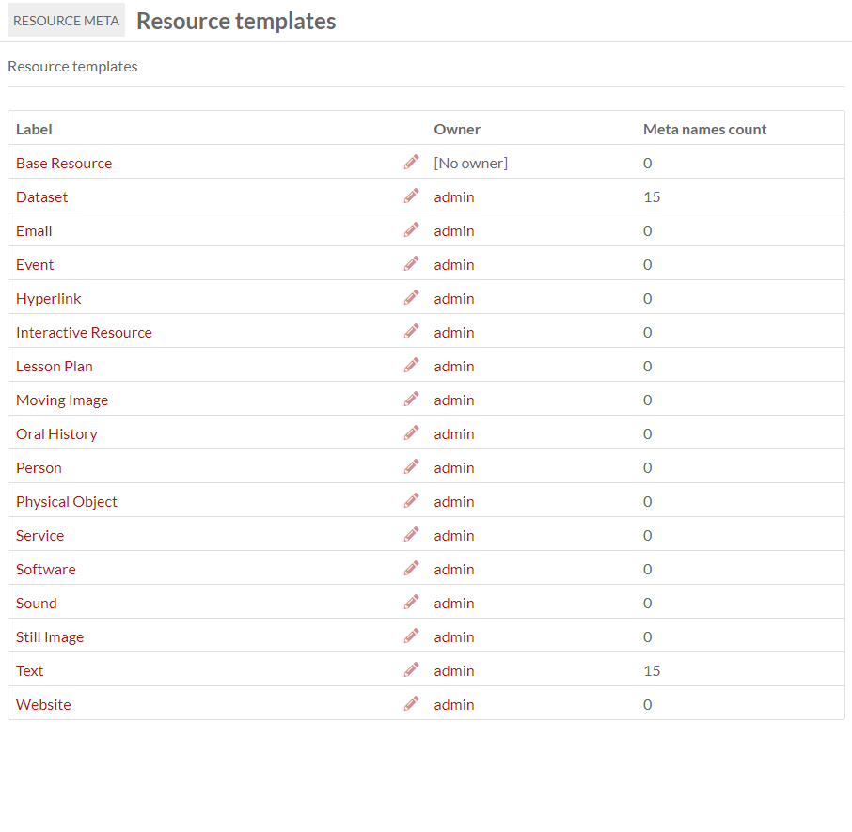Click the Person row edit pencil
This screenshot has width=852, height=832.
tap(411, 466)
